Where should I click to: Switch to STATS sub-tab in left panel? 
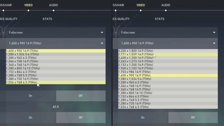point(47,19)
